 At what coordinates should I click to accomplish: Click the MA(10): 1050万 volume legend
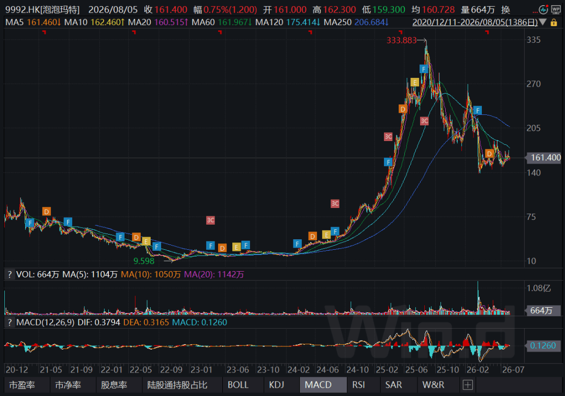pyautogui.click(x=151, y=274)
